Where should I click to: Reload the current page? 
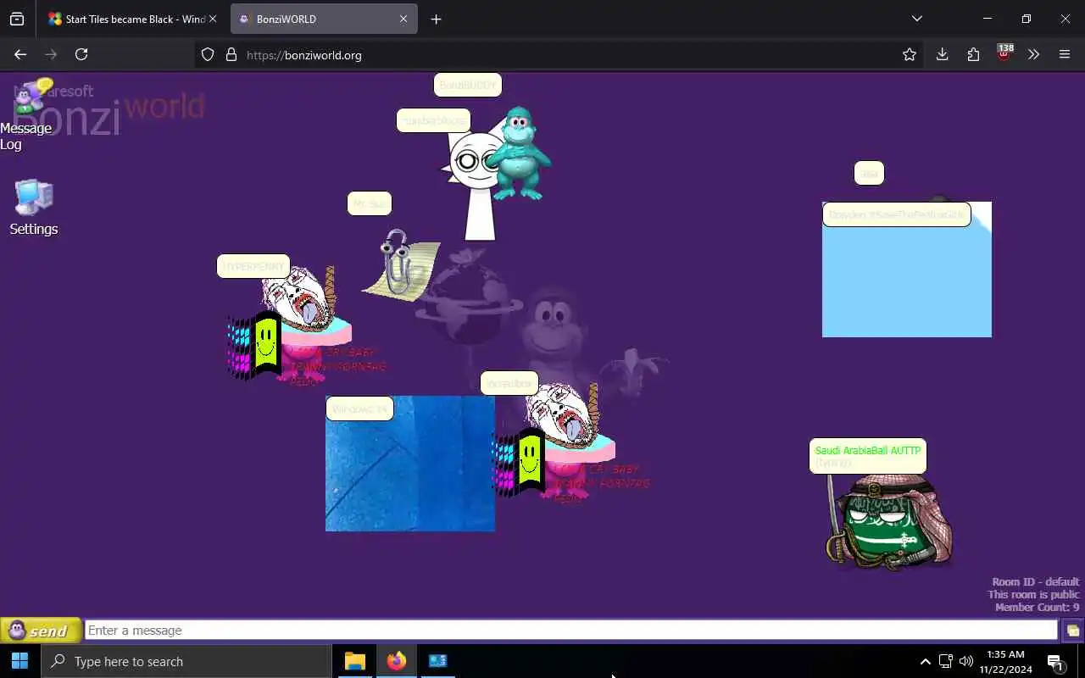[x=81, y=54]
